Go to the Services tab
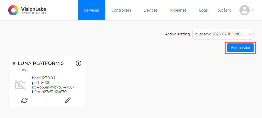 point(91,10)
